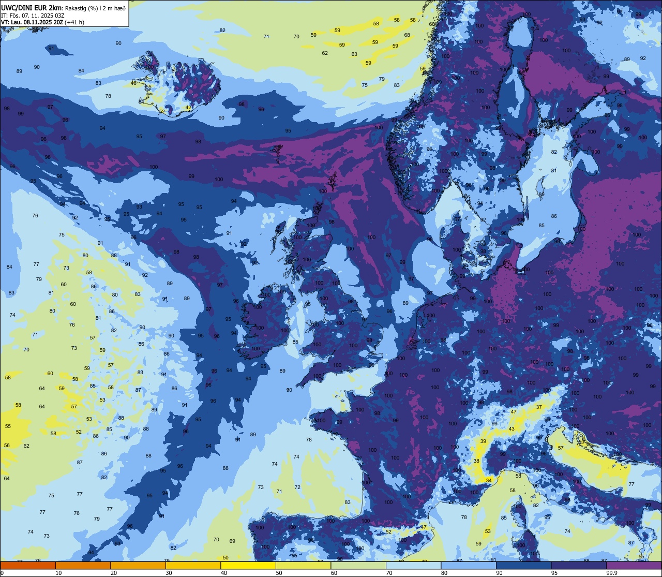This screenshot has height=577, width=662.
Task: Click the humidity value "69" on the map
Action: 232,541
